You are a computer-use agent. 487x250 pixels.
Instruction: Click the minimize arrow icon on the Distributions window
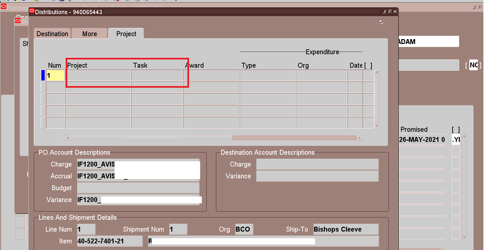pos(384,11)
